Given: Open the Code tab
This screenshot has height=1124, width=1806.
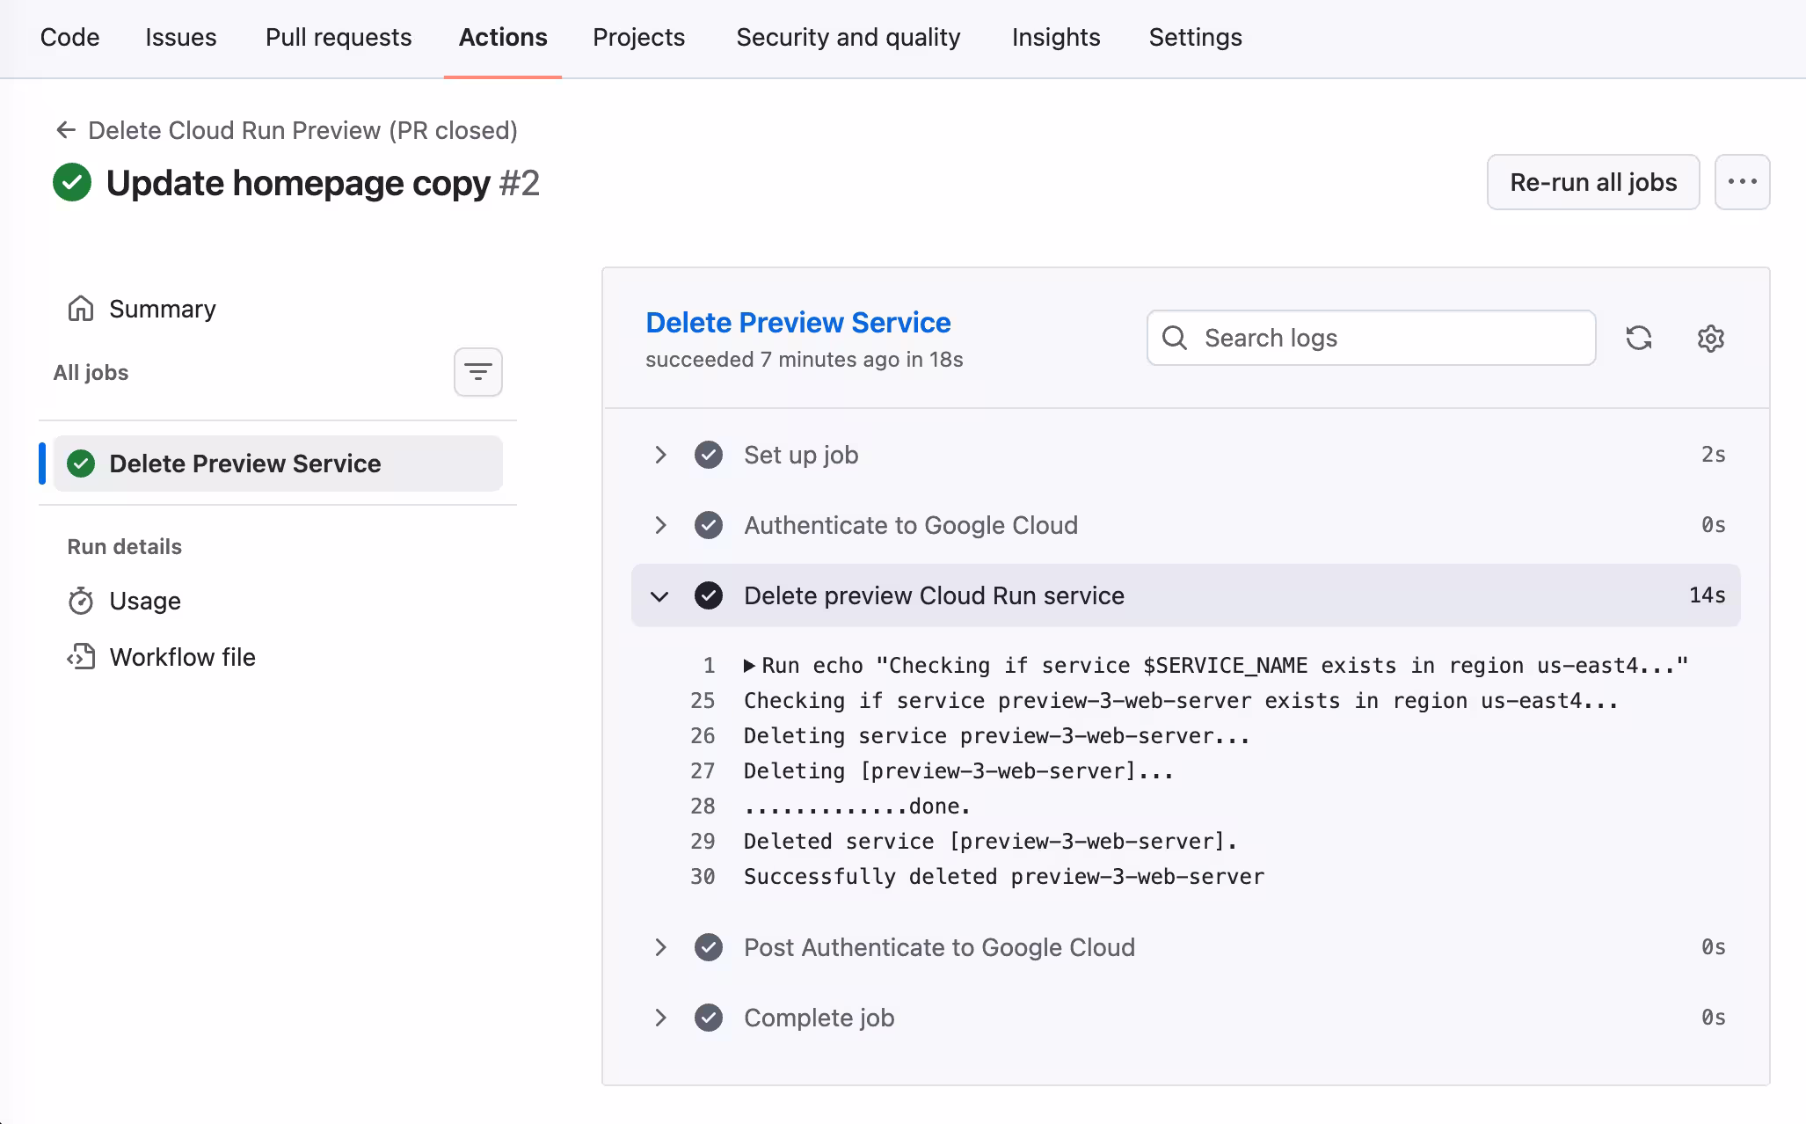Looking at the screenshot, I should pos(69,37).
